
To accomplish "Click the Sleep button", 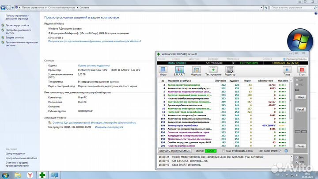I will pyautogui.click(x=301, y=97).
